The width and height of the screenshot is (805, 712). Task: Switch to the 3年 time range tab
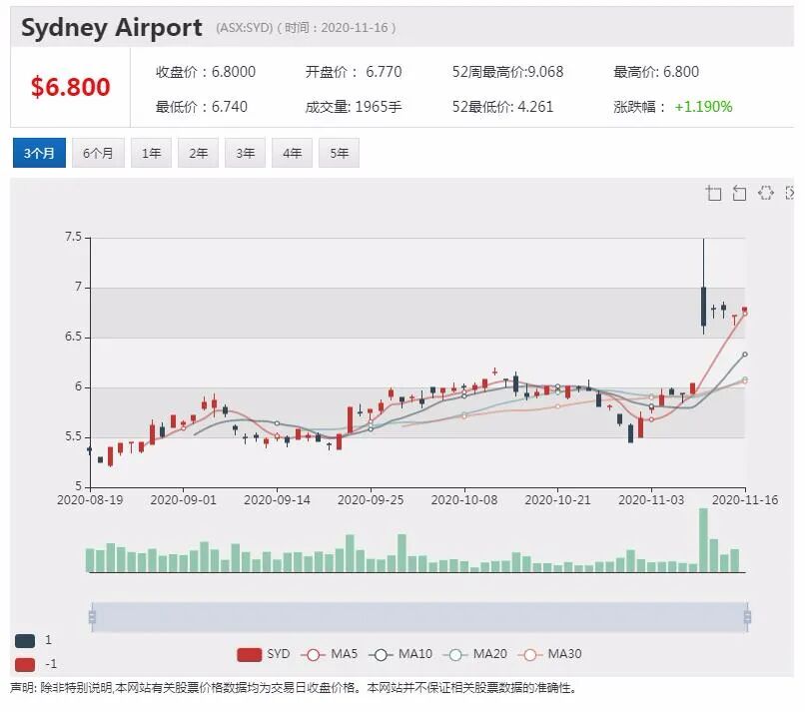tap(245, 153)
